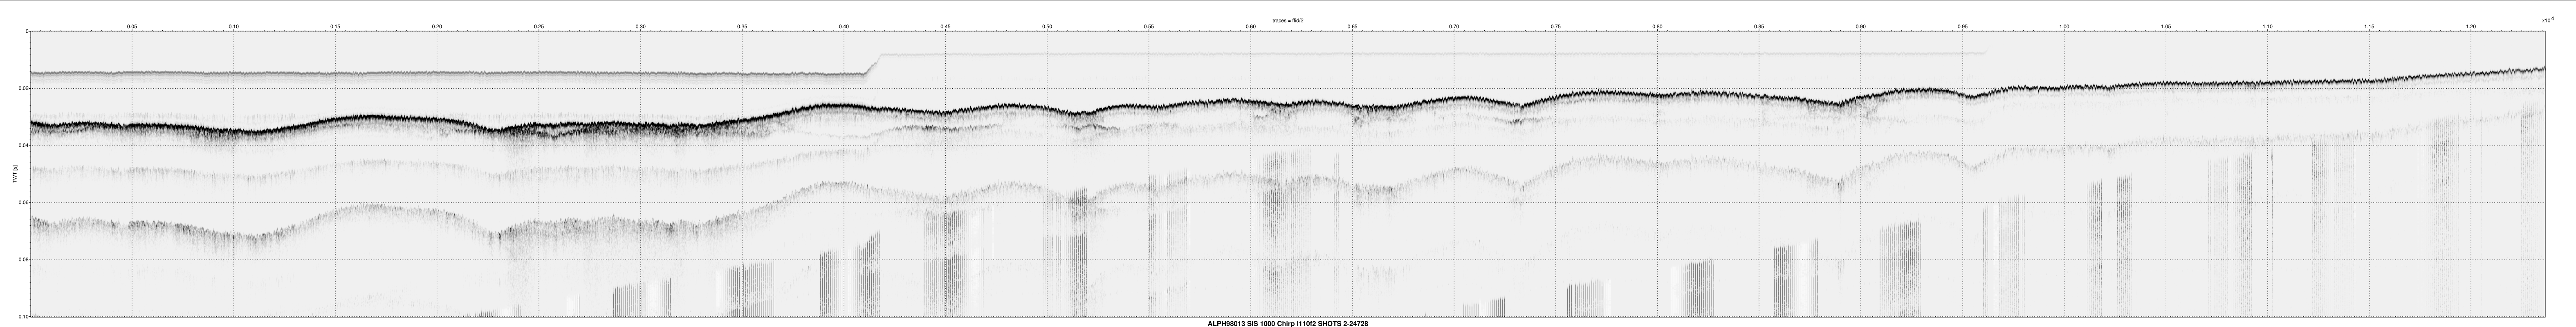Click the 0.75 x-axis tick label
Screen dimensions: 2576x327
[1555, 26]
